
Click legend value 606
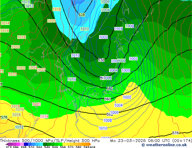click(92, 147)
